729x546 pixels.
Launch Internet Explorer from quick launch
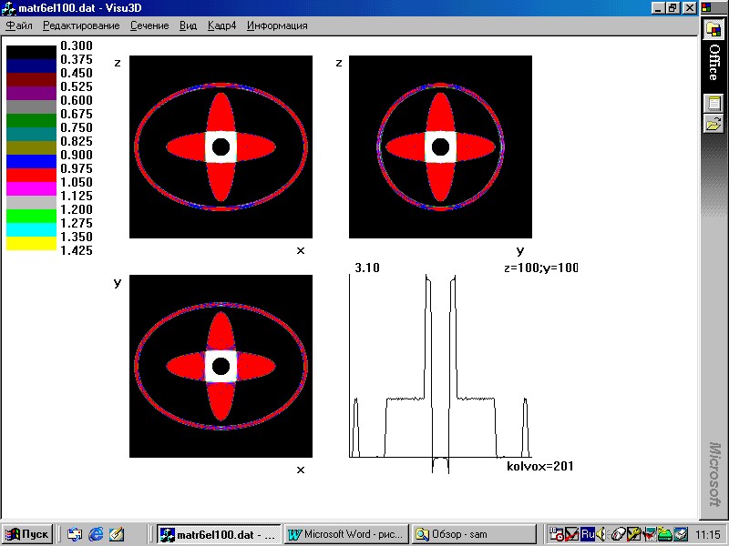click(96, 534)
